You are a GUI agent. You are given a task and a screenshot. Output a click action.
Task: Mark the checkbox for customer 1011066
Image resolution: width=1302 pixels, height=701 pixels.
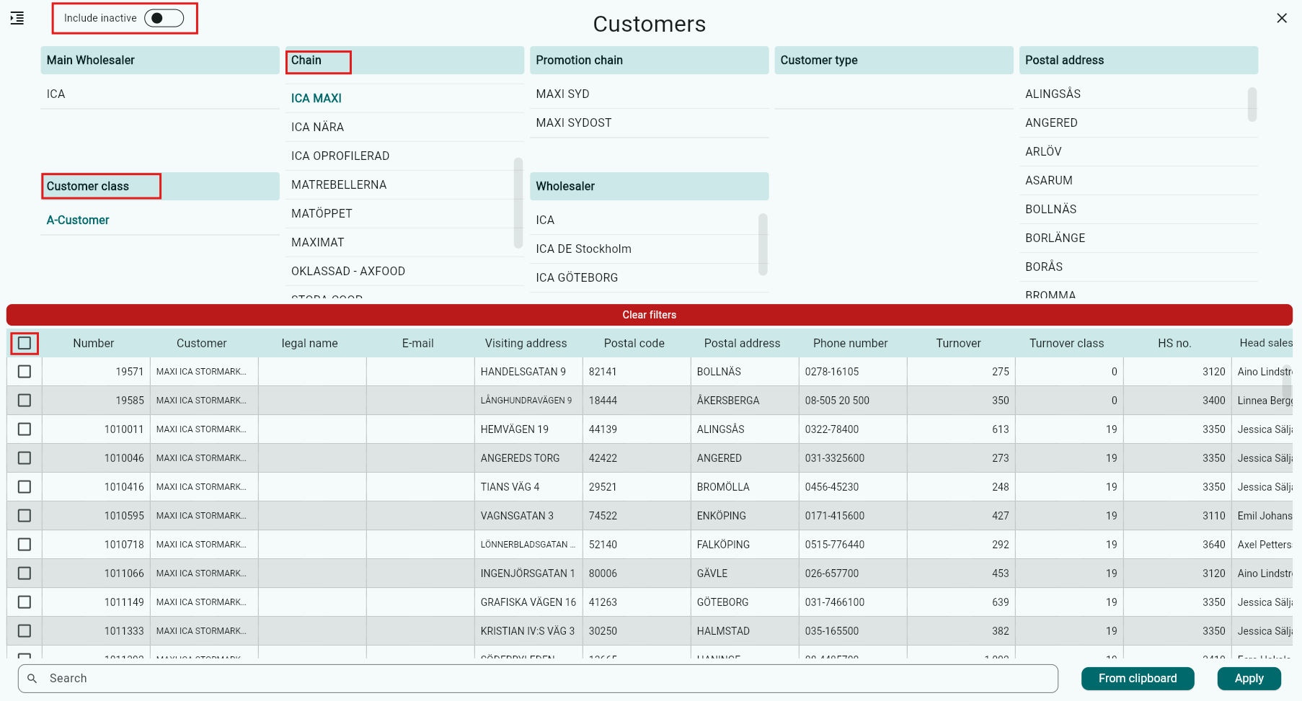(25, 573)
